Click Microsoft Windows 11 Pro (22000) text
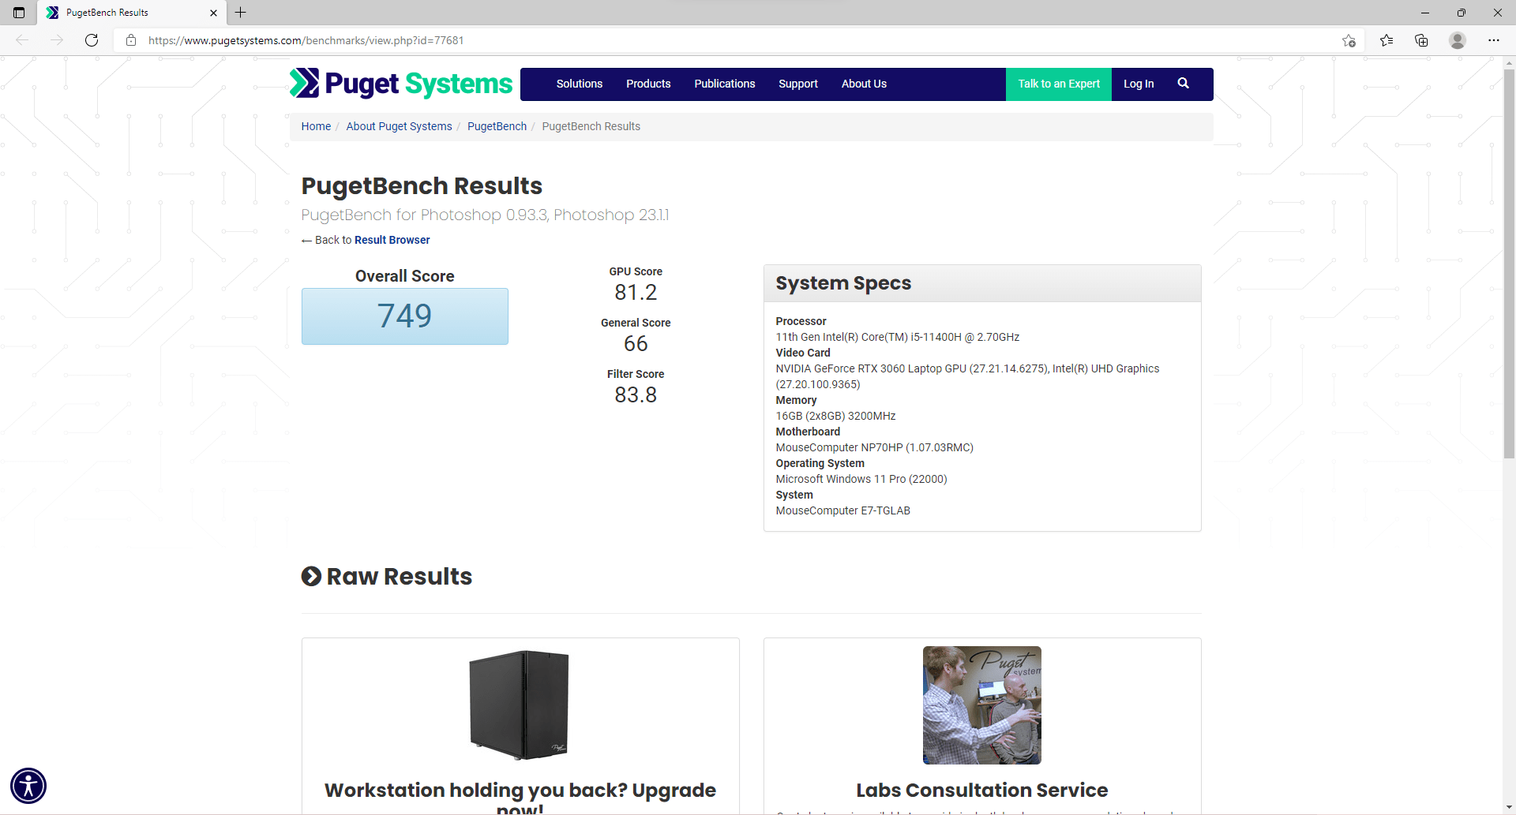The height and width of the screenshot is (815, 1516). pyautogui.click(x=861, y=479)
